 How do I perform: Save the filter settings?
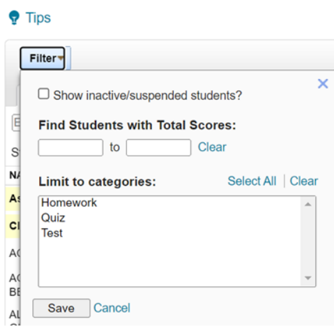pos(61,308)
